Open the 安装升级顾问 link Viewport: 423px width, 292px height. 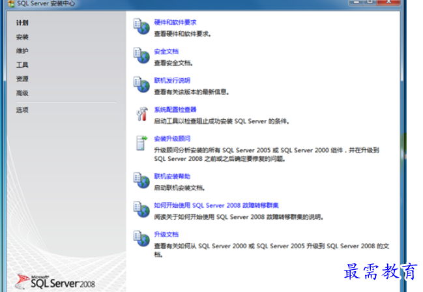point(172,139)
